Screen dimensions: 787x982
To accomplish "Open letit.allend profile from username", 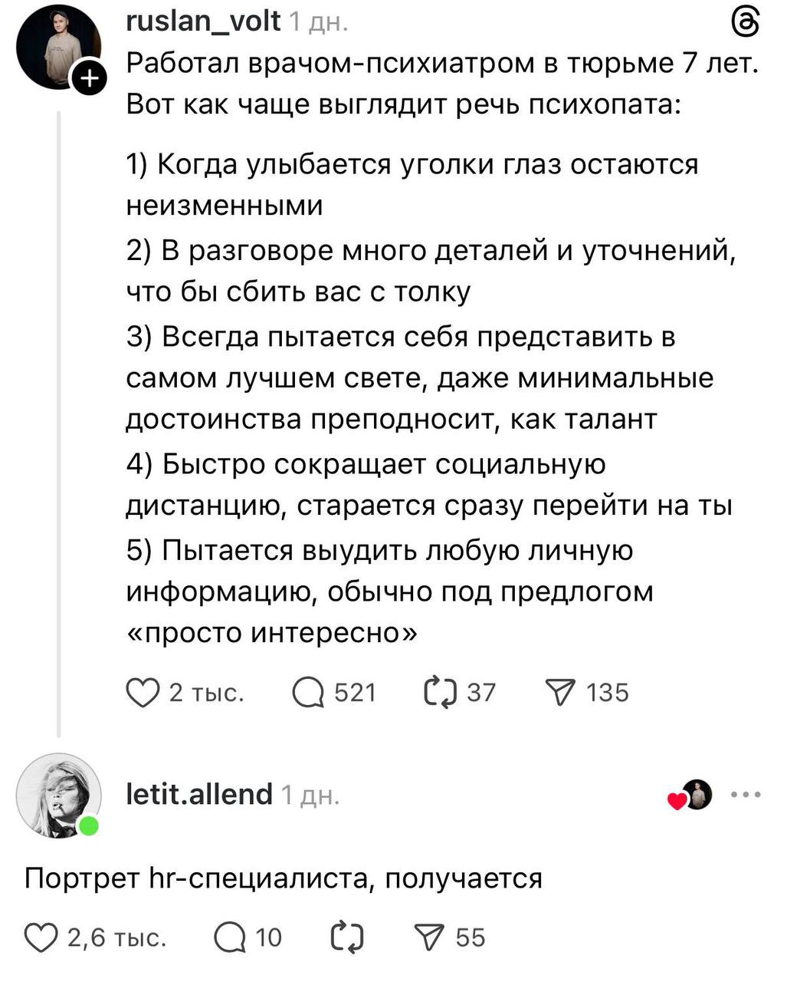I will [x=198, y=794].
